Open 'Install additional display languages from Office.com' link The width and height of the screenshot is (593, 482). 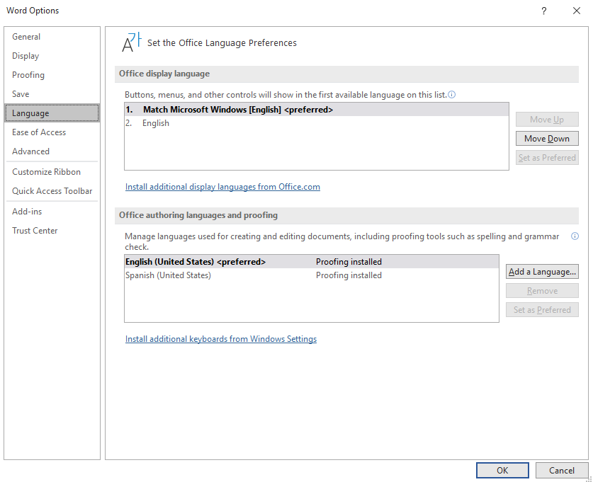click(x=222, y=187)
